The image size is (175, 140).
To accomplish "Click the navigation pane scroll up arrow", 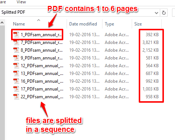I will 2,23.
